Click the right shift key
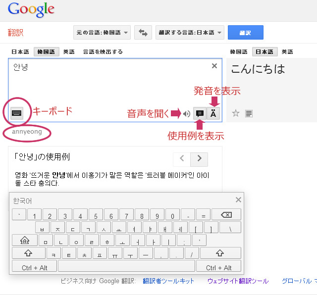317x295 pixels. (x=220, y=253)
